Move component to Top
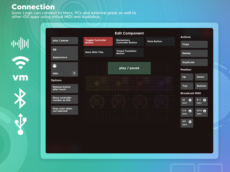230x172 pixels. click(x=187, y=86)
